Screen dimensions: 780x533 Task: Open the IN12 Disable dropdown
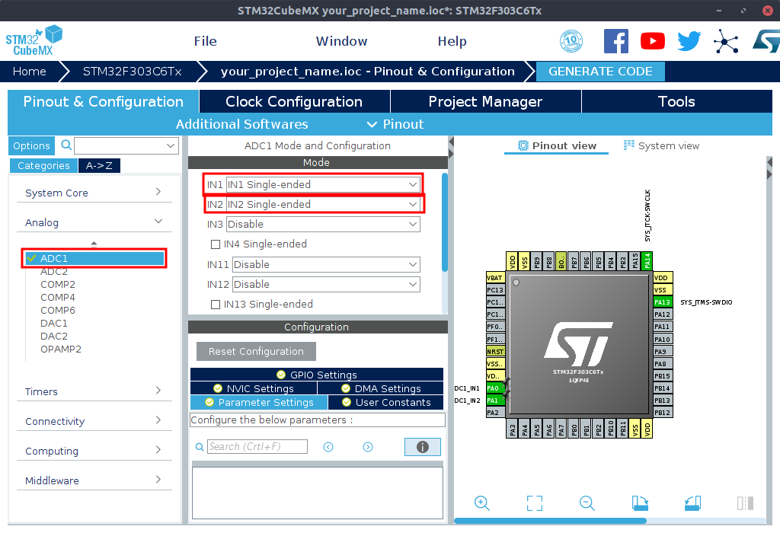coord(326,285)
